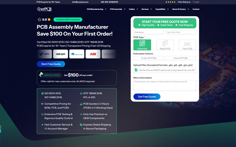Click the yellow star beside 5.0
Image resolution: width=236 pixels, height=147 pixels.
pyautogui.click(x=49, y=19)
